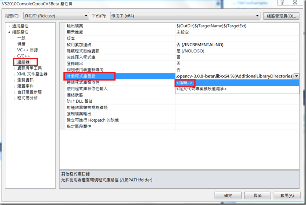This screenshot has height=205, width=306.
Task: Click the help question mark icon
Action: click(282, 3)
